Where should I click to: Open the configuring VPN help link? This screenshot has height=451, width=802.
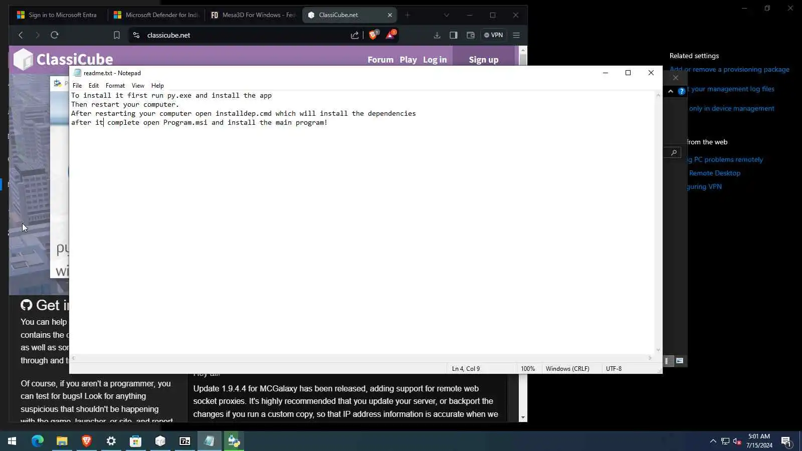click(704, 186)
